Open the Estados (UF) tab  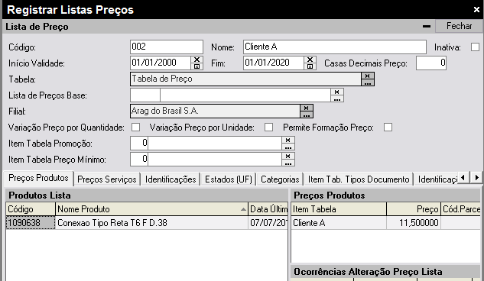(x=229, y=179)
